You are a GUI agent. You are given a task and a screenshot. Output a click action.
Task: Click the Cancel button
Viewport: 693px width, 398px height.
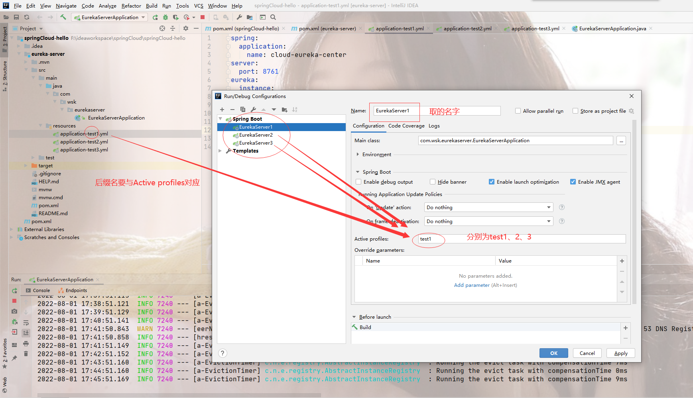[x=587, y=353]
